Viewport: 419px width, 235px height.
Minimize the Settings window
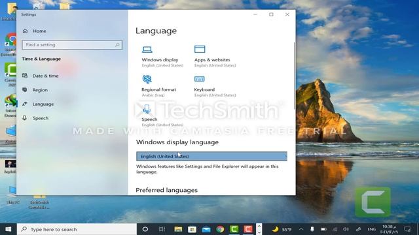[x=255, y=14]
